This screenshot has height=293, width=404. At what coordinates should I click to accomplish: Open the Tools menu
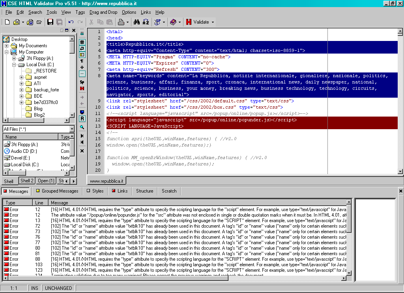click(52, 12)
